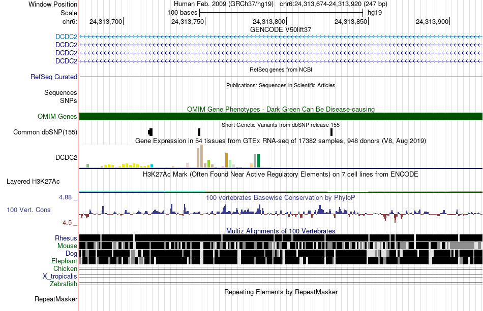Click the deepest red dip in PhyloP graph
Screen dimensions: 483x311
point(395,219)
